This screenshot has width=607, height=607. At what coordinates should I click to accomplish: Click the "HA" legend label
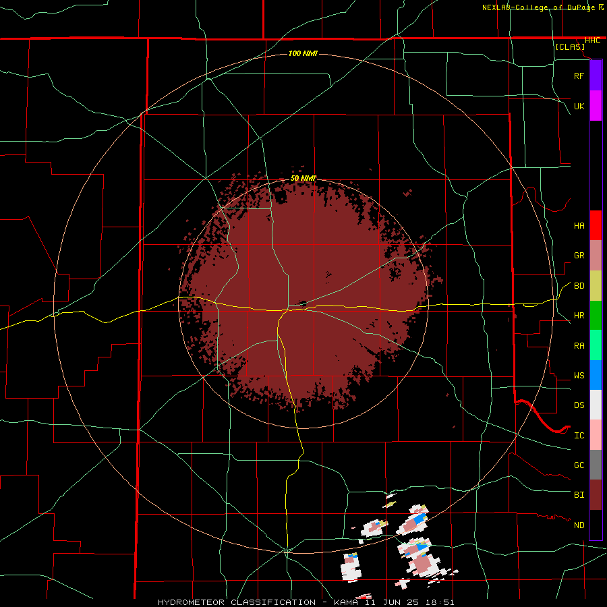click(x=579, y=226)
